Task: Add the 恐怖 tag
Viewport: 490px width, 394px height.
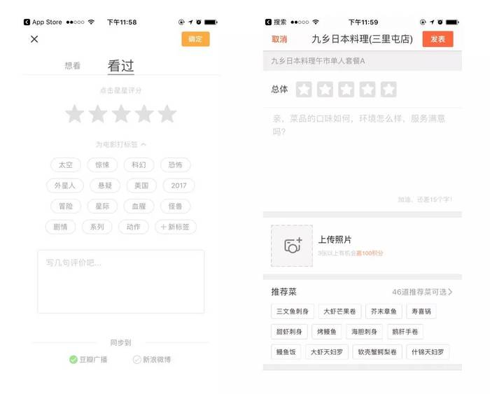Action: coord(175,164)
